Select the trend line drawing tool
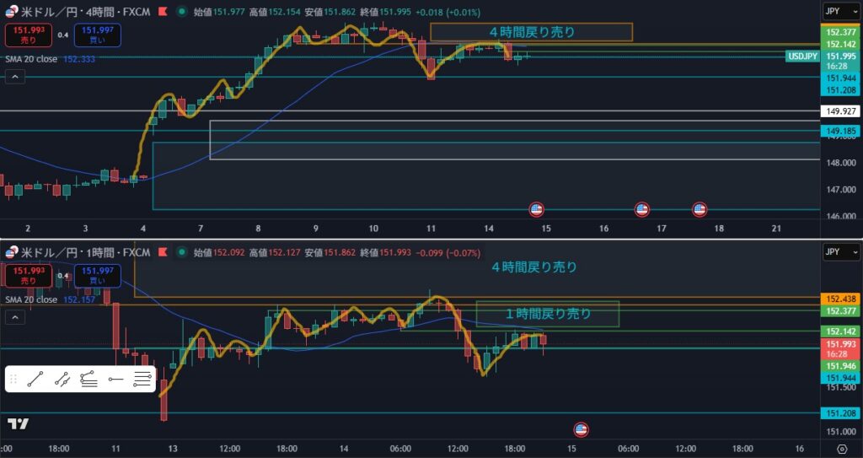The height and width of the screenshot is (458, 863). pos(35,380)
